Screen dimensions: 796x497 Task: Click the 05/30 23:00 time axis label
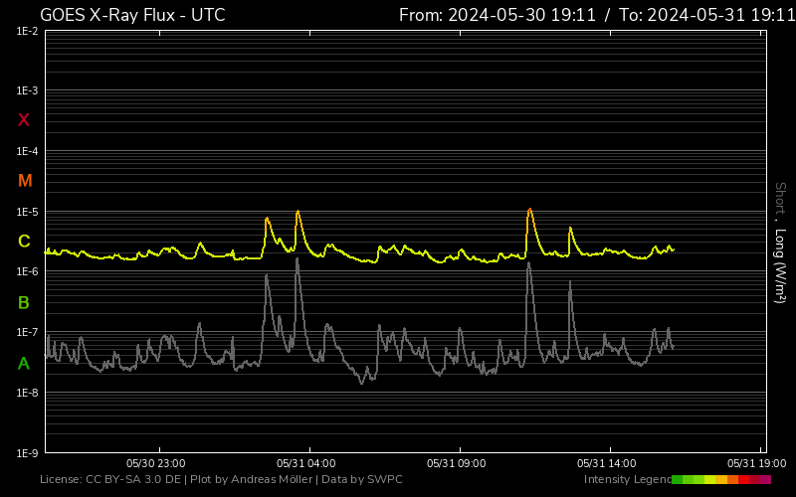[156, 463]
